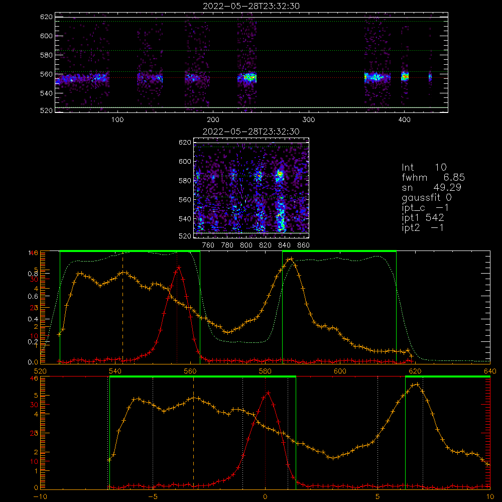Click x-axis label 800 under the middle image
This screenshot has width=502, height=502.
click(246, 245)
